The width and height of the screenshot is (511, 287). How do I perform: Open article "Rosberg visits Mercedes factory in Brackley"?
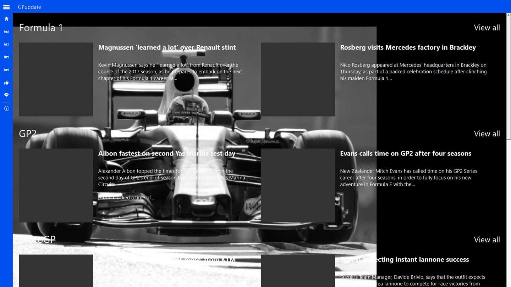pos(408,47)
